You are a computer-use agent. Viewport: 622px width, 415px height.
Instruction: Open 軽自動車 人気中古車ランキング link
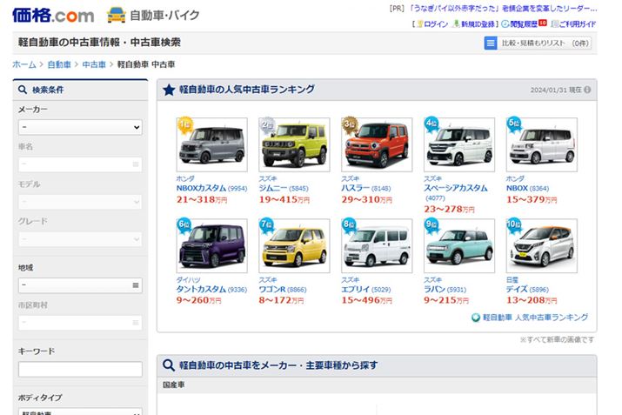[x=535, y=318]
